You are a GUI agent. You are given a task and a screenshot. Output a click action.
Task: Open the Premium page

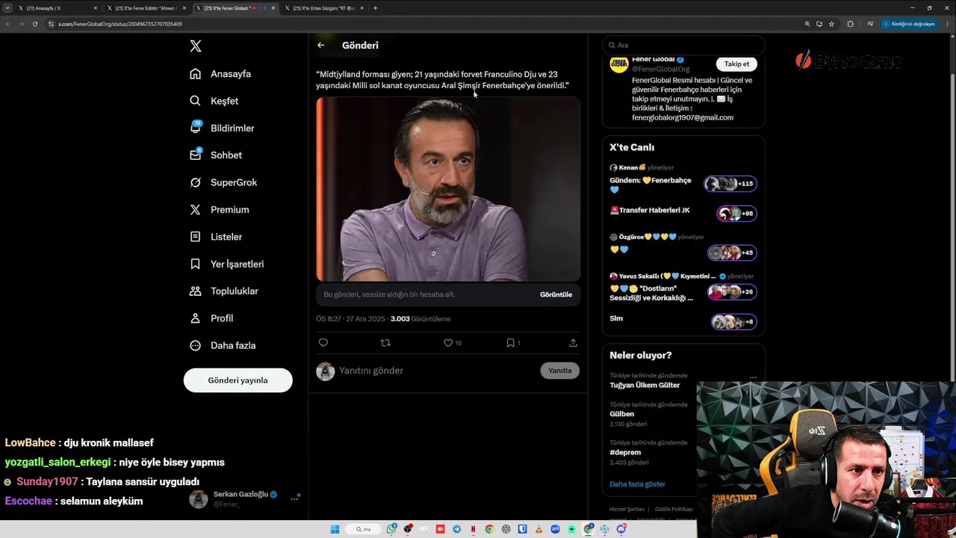220,210
